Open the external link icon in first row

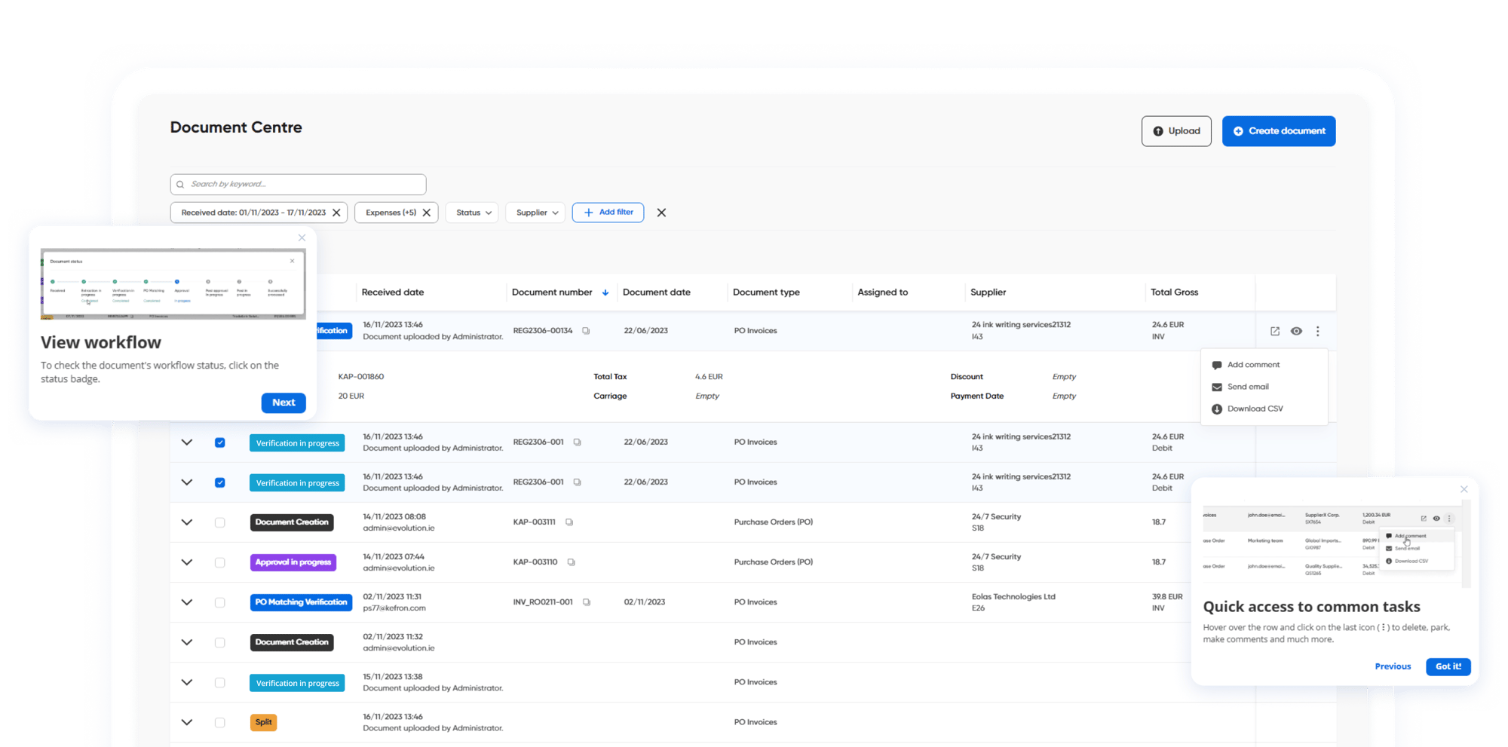click(1275, 331)
